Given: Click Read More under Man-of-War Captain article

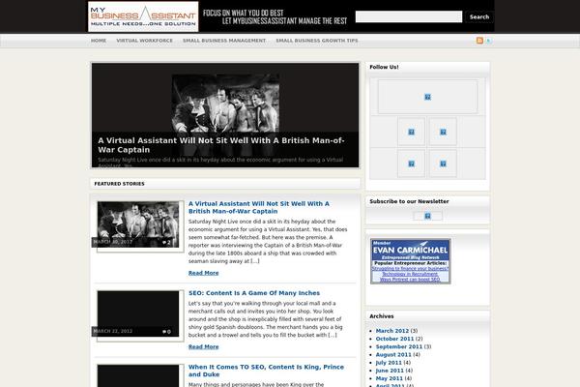Looking at the screenshot, I should pos(203,273).
